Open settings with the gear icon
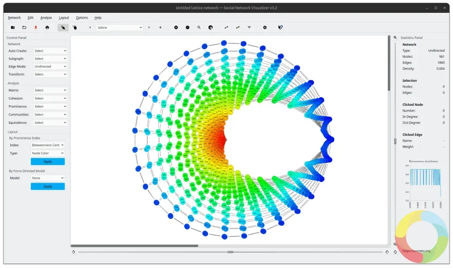This screenshot has width=453, height=268. pos(265,27)
